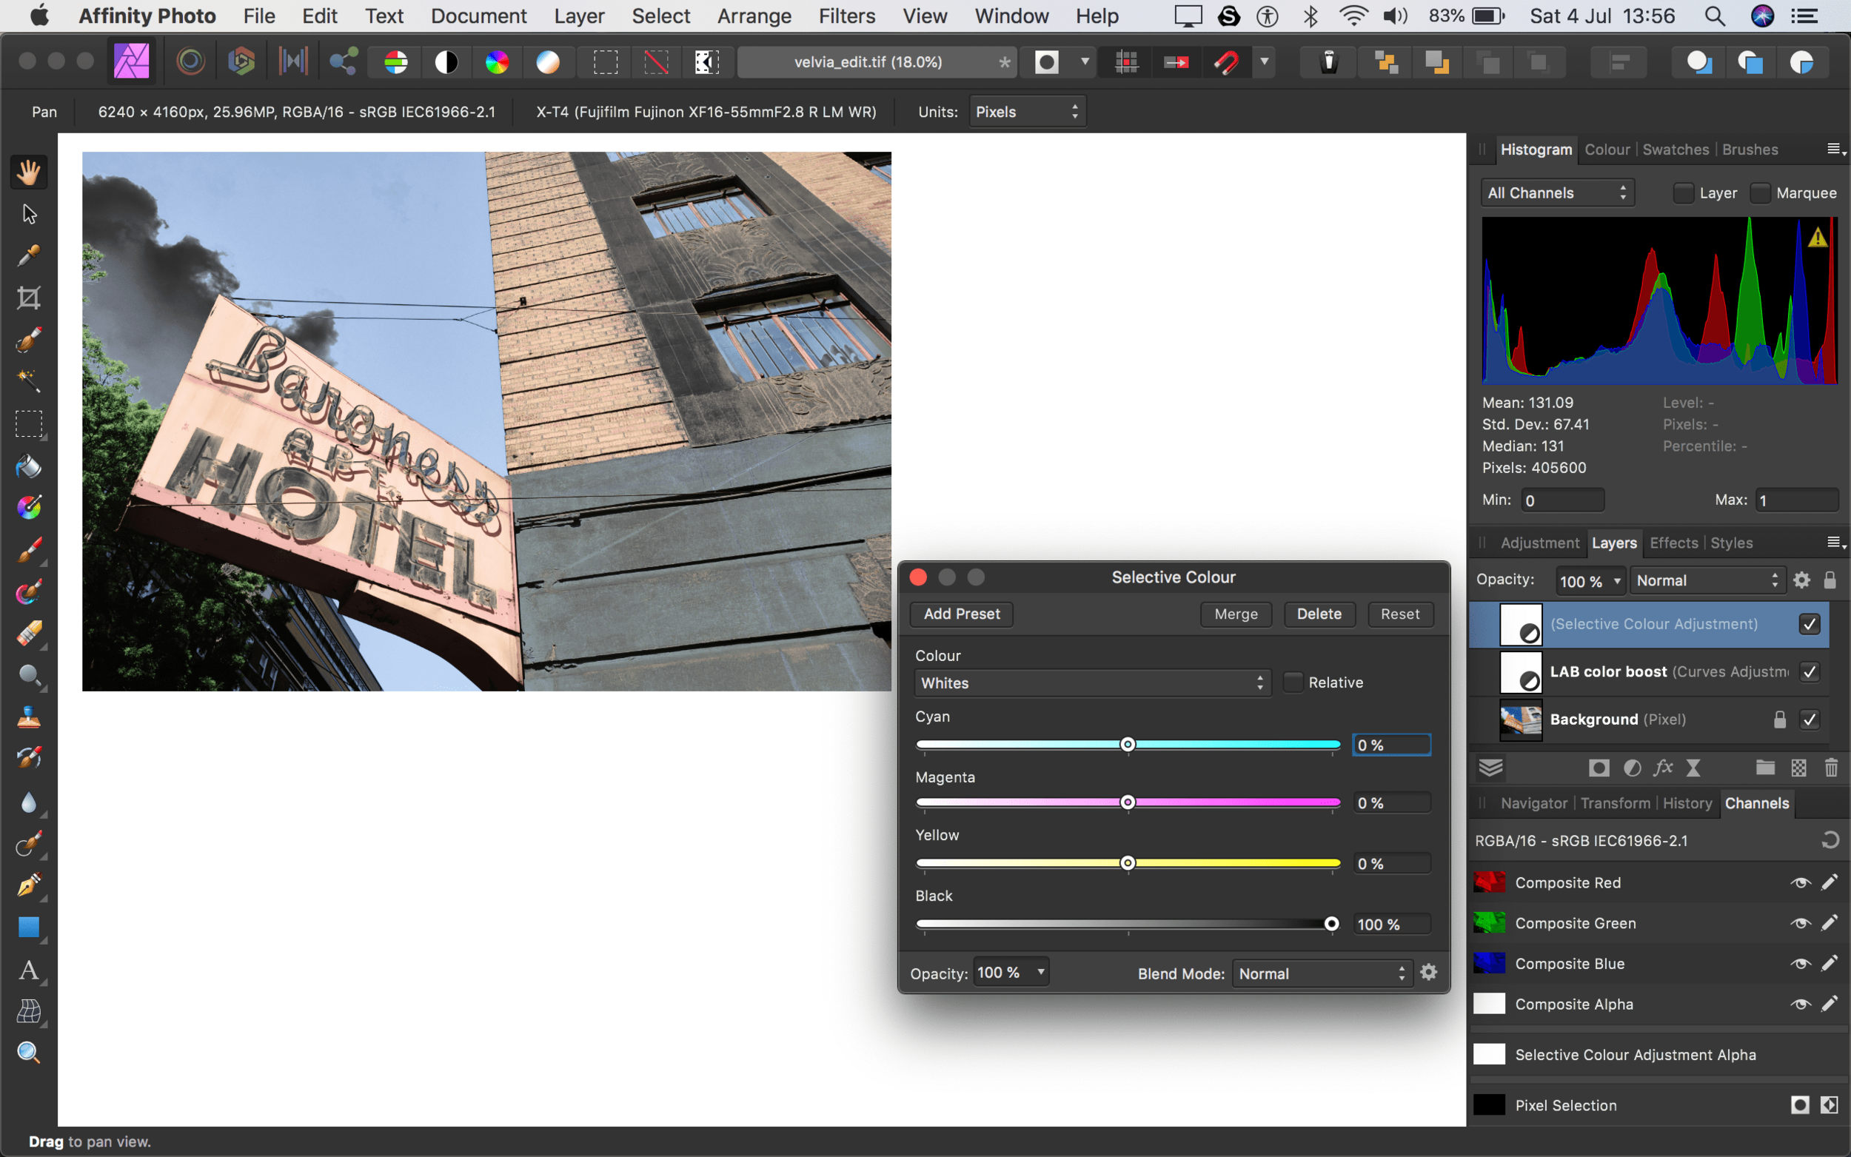Click the Black slider handle
Image resolution: width=1851 pixels, height=1157 pixels.
point(1331,924)
